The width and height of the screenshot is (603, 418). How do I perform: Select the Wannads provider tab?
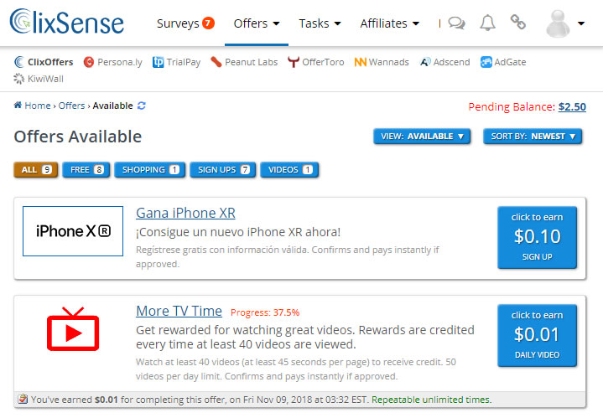pyautogui.click(x=382, y=62)
